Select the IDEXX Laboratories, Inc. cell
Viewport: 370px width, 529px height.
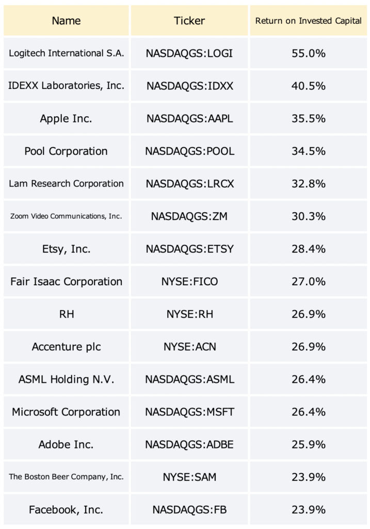(66, 86)
